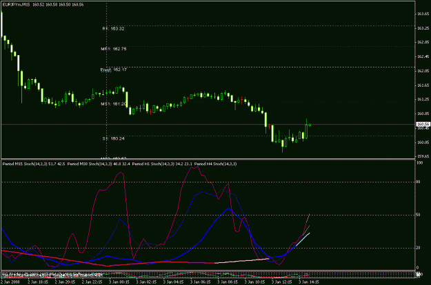Screen dimensions: 431x285
Task: Click 2 Jan 22:15 on the time axis
Action: pos(92,282)
